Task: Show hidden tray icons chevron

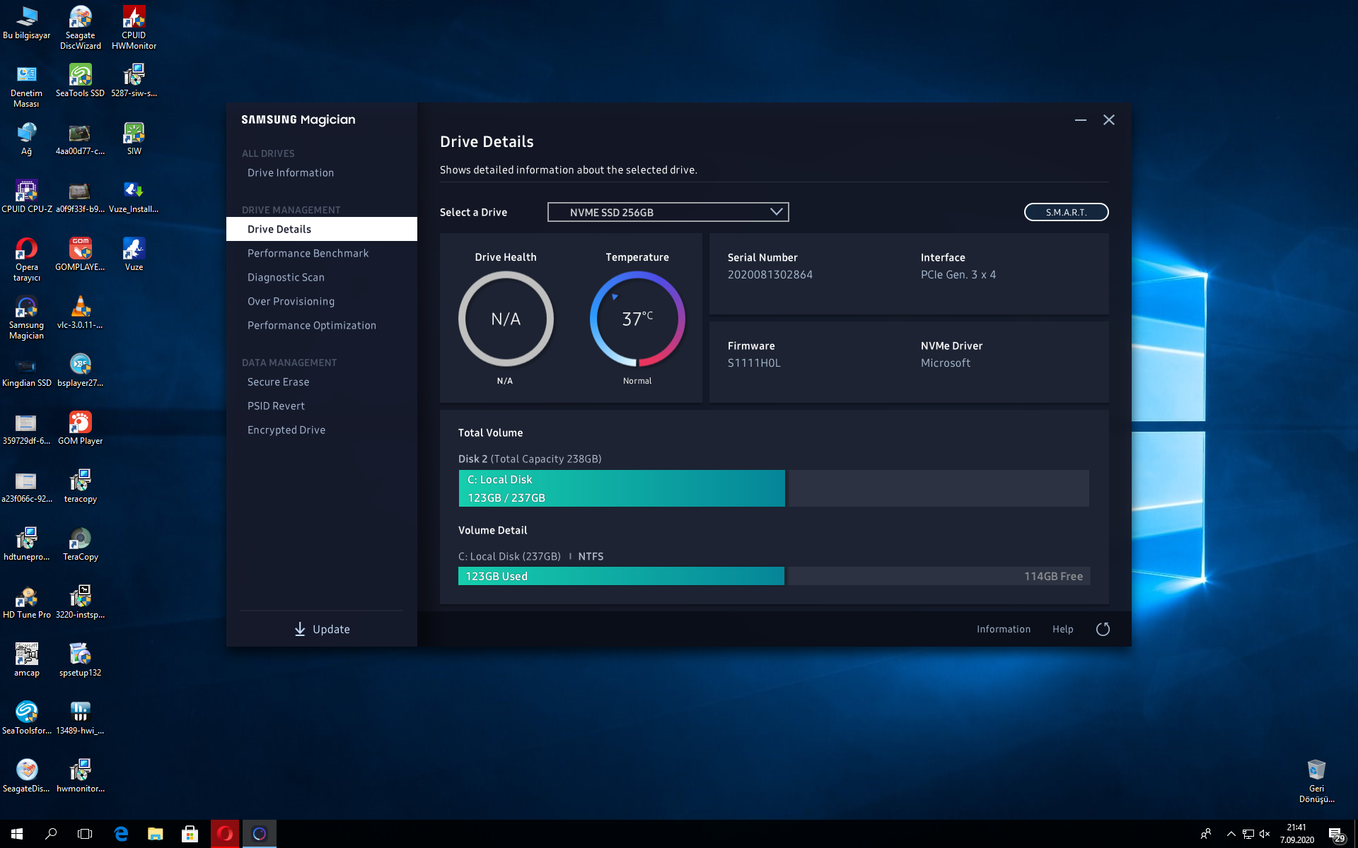Action: point(1231,834)
